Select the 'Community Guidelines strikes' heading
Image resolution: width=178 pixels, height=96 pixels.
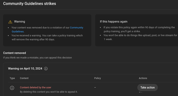click(x=29, y=4)
